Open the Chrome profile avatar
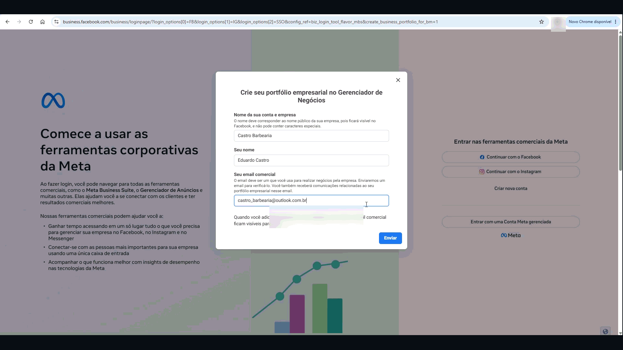This screenshot has width=623, height=350. 558,23
